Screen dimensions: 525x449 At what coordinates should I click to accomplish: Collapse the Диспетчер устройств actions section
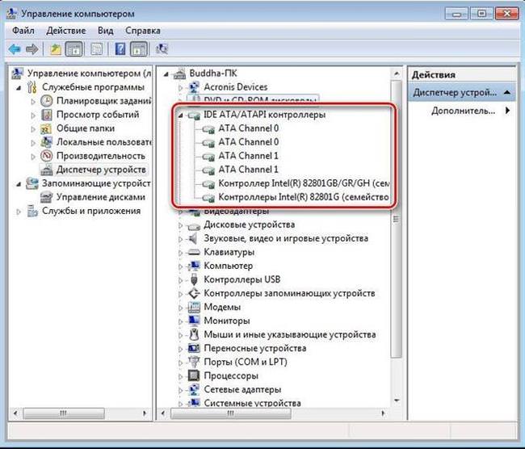pyautogui.click(x=507, y=92)
